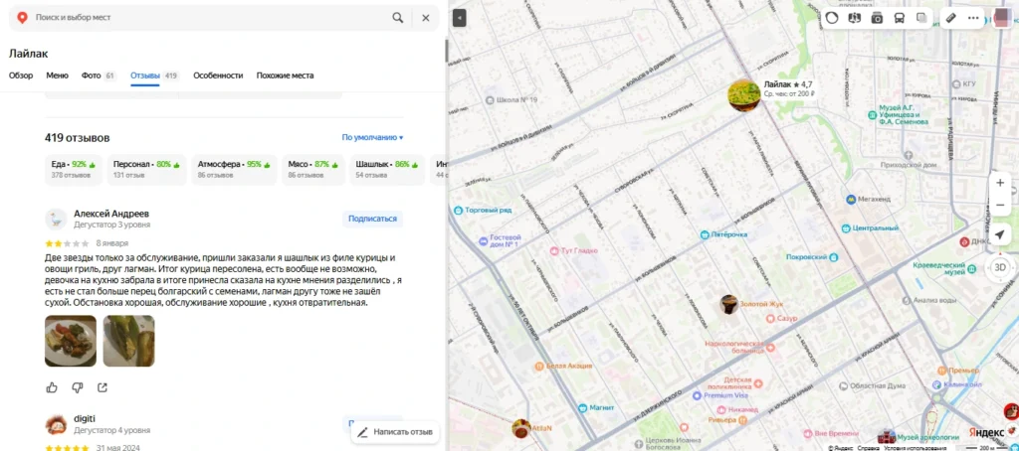The height and width of the screenshot is (451, 1019).
Task: Click the Золотой Жук map marker
Action: click(x=729, y=304)
